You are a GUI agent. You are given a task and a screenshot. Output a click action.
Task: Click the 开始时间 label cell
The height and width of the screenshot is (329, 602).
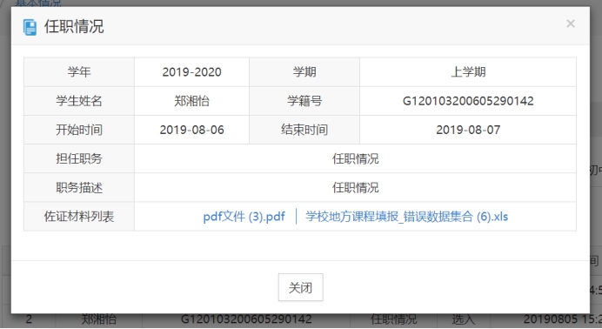[79, 130]
